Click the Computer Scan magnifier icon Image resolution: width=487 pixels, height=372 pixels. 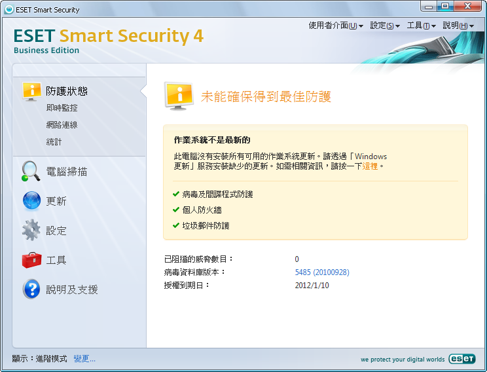tap(31, 171)
